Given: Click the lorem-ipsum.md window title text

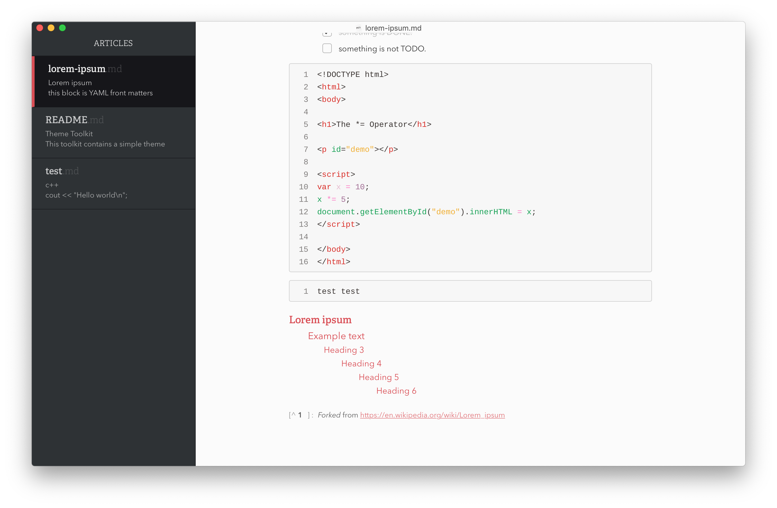Looking at the screenshot, I should pos(393,28).
